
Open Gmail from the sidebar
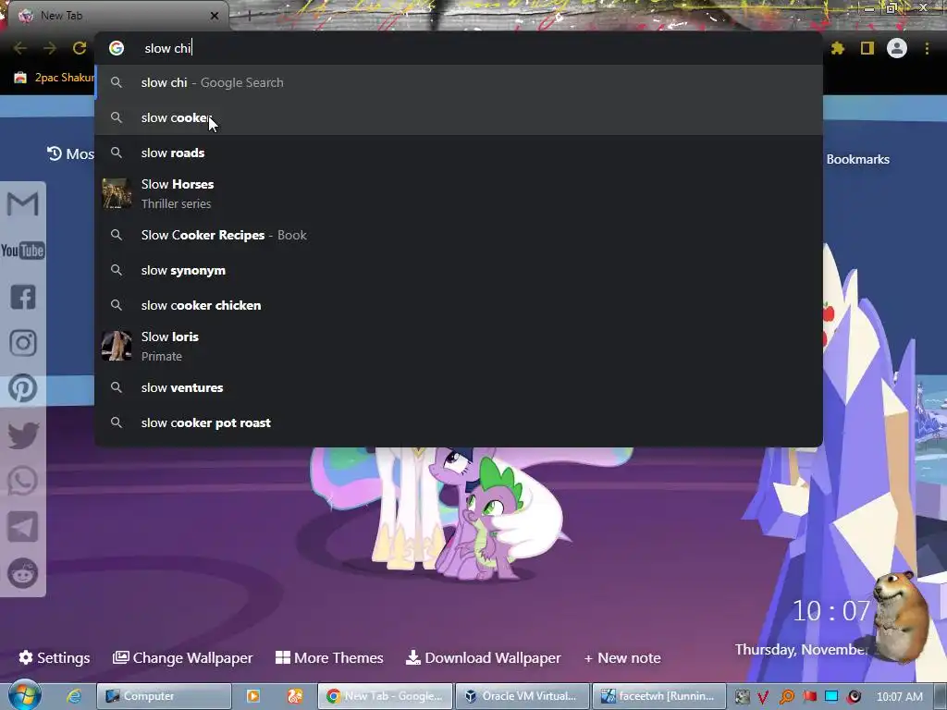click(23, 204)
